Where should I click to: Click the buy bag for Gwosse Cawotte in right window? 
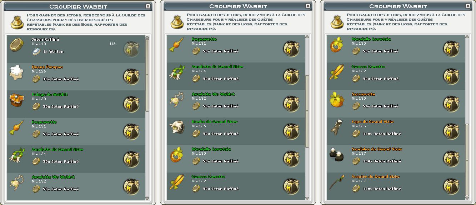coord(451,76)
